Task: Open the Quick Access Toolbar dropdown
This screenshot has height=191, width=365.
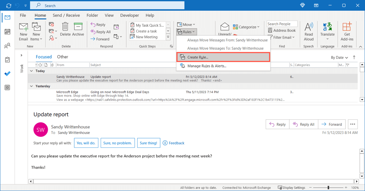Action: (x=25, y=6)
